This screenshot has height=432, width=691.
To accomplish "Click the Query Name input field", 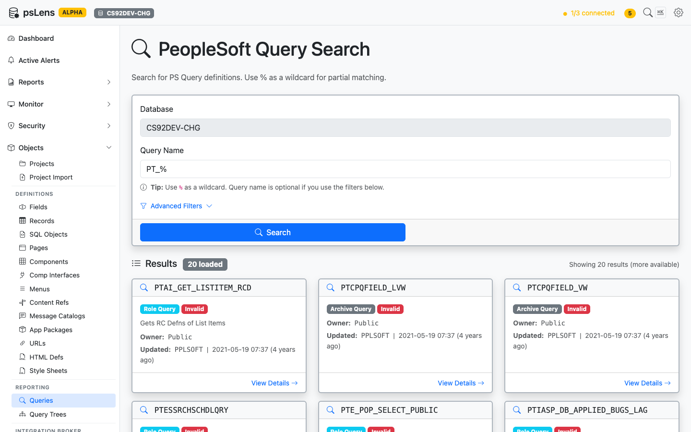I will pyautogui.click(x=405, y=169).
